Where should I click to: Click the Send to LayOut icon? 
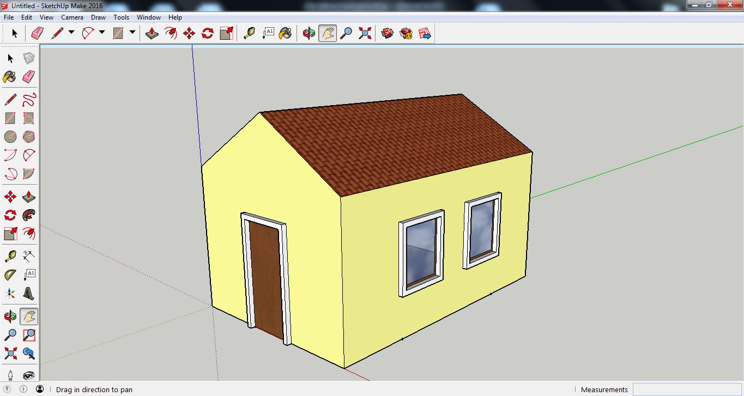(425, 33)
